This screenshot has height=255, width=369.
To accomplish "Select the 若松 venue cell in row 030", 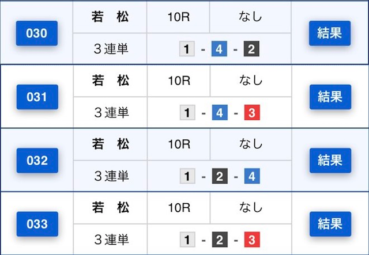I will 110,17.
